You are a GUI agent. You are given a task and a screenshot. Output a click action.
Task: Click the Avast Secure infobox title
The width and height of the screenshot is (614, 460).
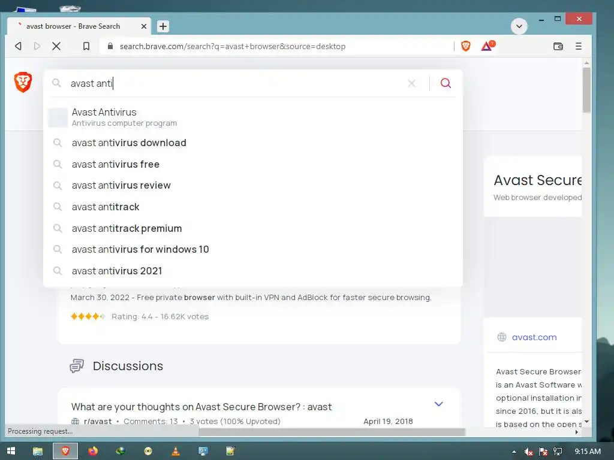coord(538,180)
